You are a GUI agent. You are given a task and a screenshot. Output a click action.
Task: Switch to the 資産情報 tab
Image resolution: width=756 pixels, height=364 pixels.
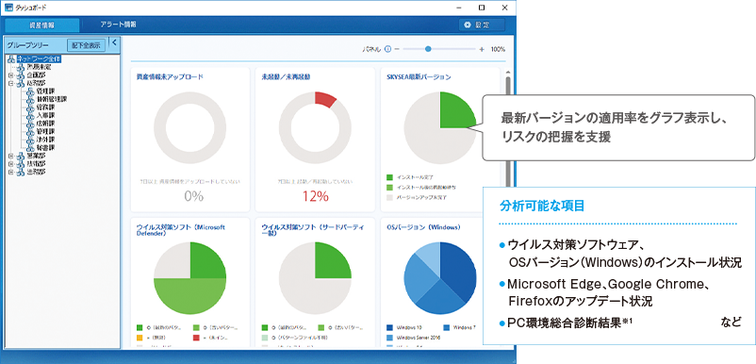[41, 25]
